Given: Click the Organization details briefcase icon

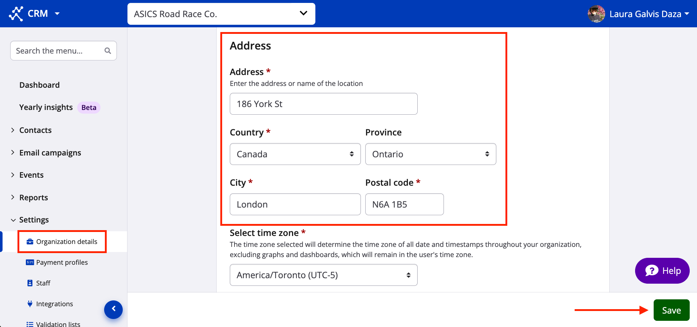Looking at the screenshot, I should tap(30, 242).
